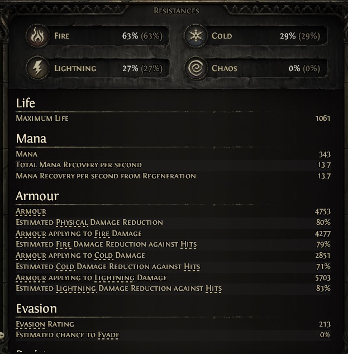The width and height of the screenshot is (348, 354).
Task: Click the Total Mana Recovery per second row
Action: pos(173,165)
